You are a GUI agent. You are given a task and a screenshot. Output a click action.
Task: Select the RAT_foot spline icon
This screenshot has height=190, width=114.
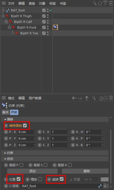7,10
